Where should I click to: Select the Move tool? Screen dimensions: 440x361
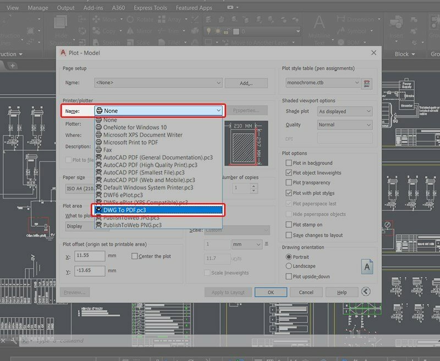click(x=108, y=19)
